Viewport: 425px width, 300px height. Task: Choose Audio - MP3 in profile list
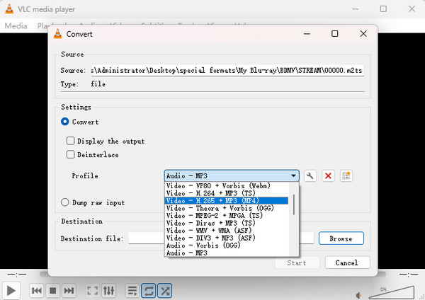click(227, 253)
